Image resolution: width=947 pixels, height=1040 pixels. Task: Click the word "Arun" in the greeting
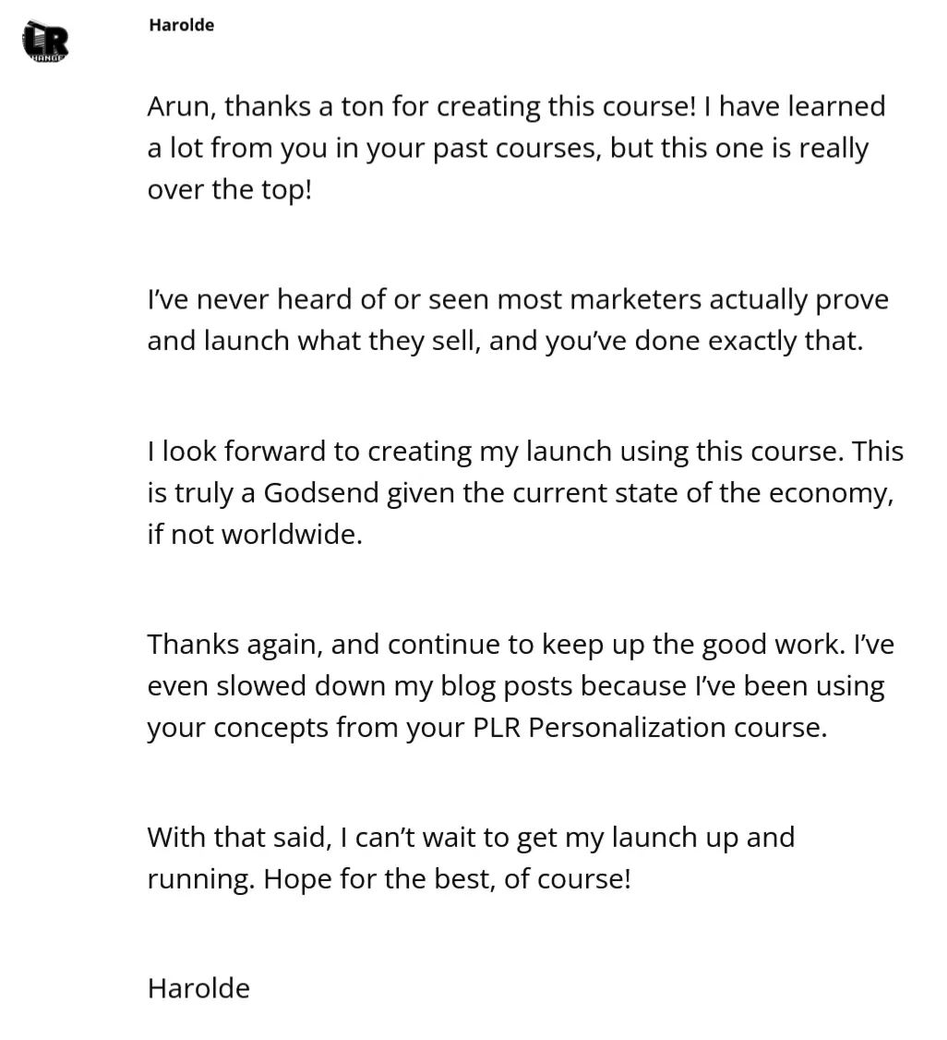click(x=181, y=107)
